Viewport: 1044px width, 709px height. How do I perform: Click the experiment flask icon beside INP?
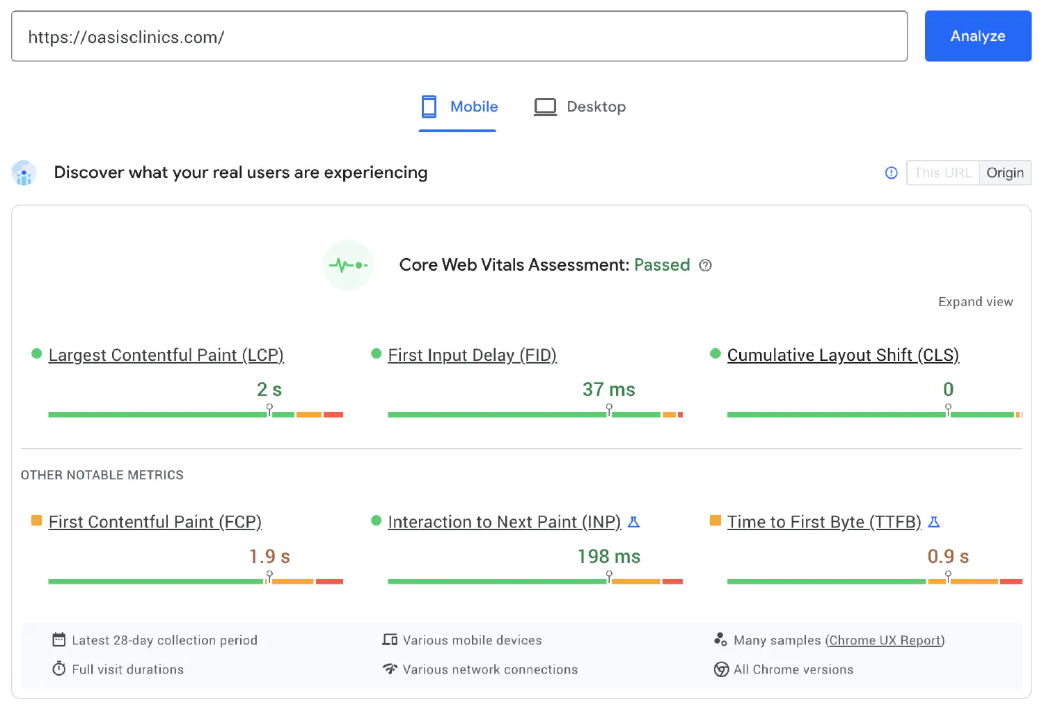634,521
